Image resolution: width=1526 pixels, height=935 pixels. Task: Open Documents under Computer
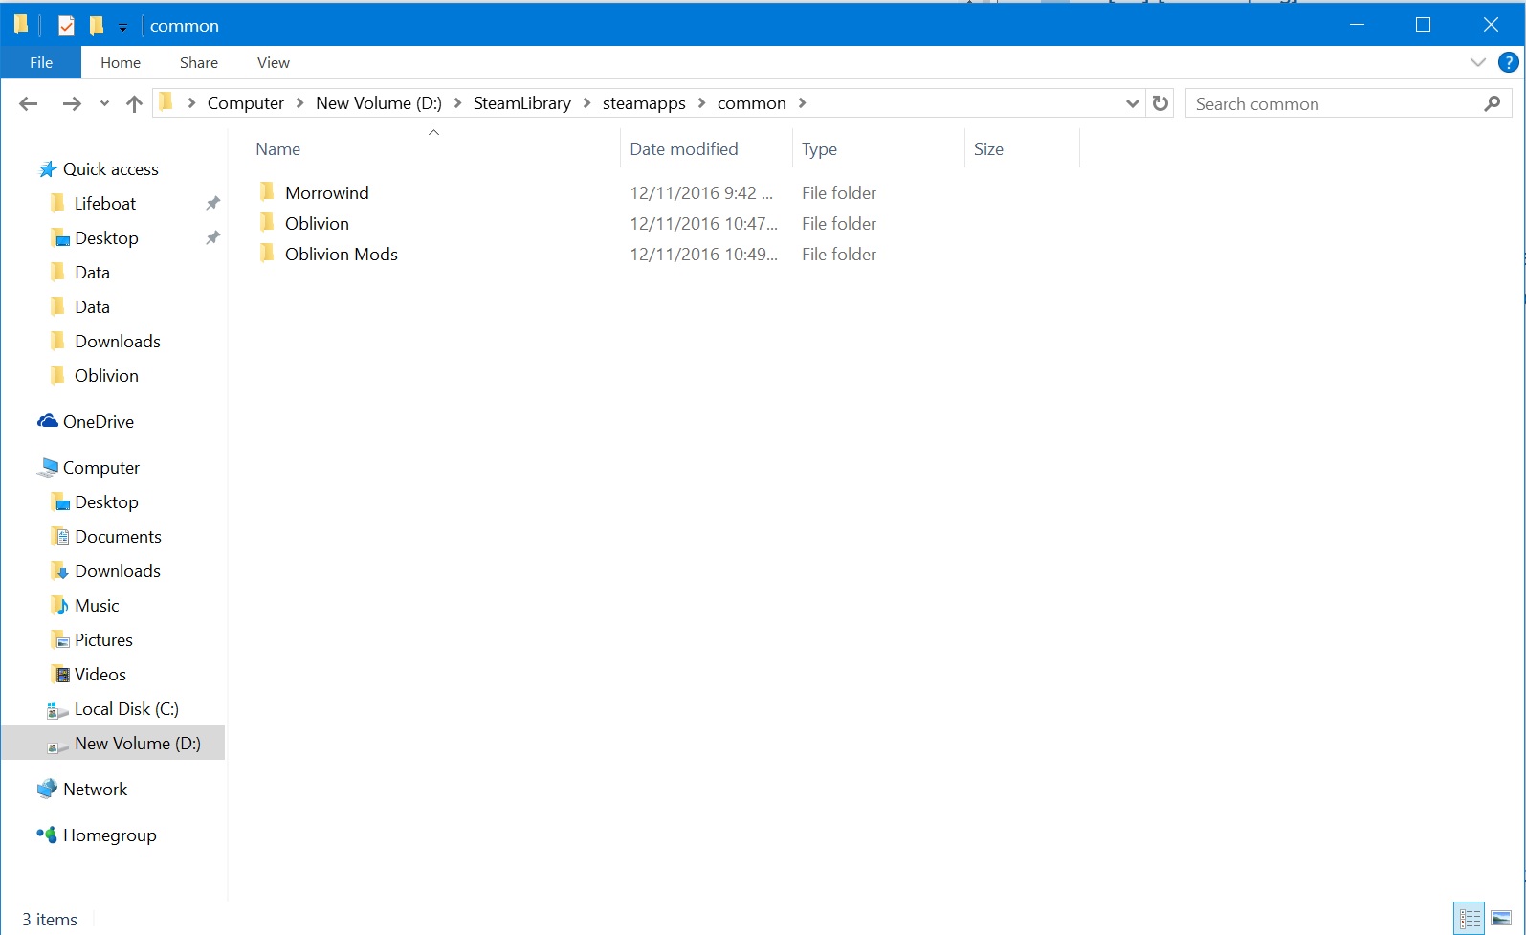click(x=119, y=537)
